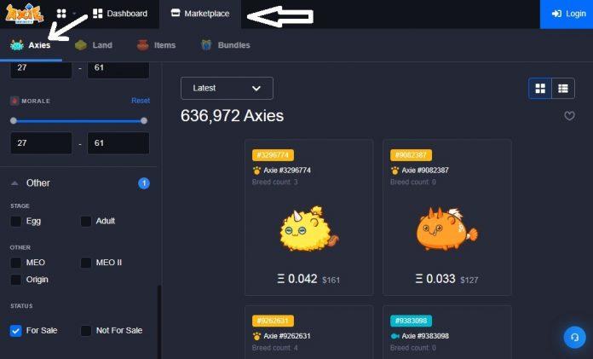Click the Bundles gift icon

(x=206, y=45)
